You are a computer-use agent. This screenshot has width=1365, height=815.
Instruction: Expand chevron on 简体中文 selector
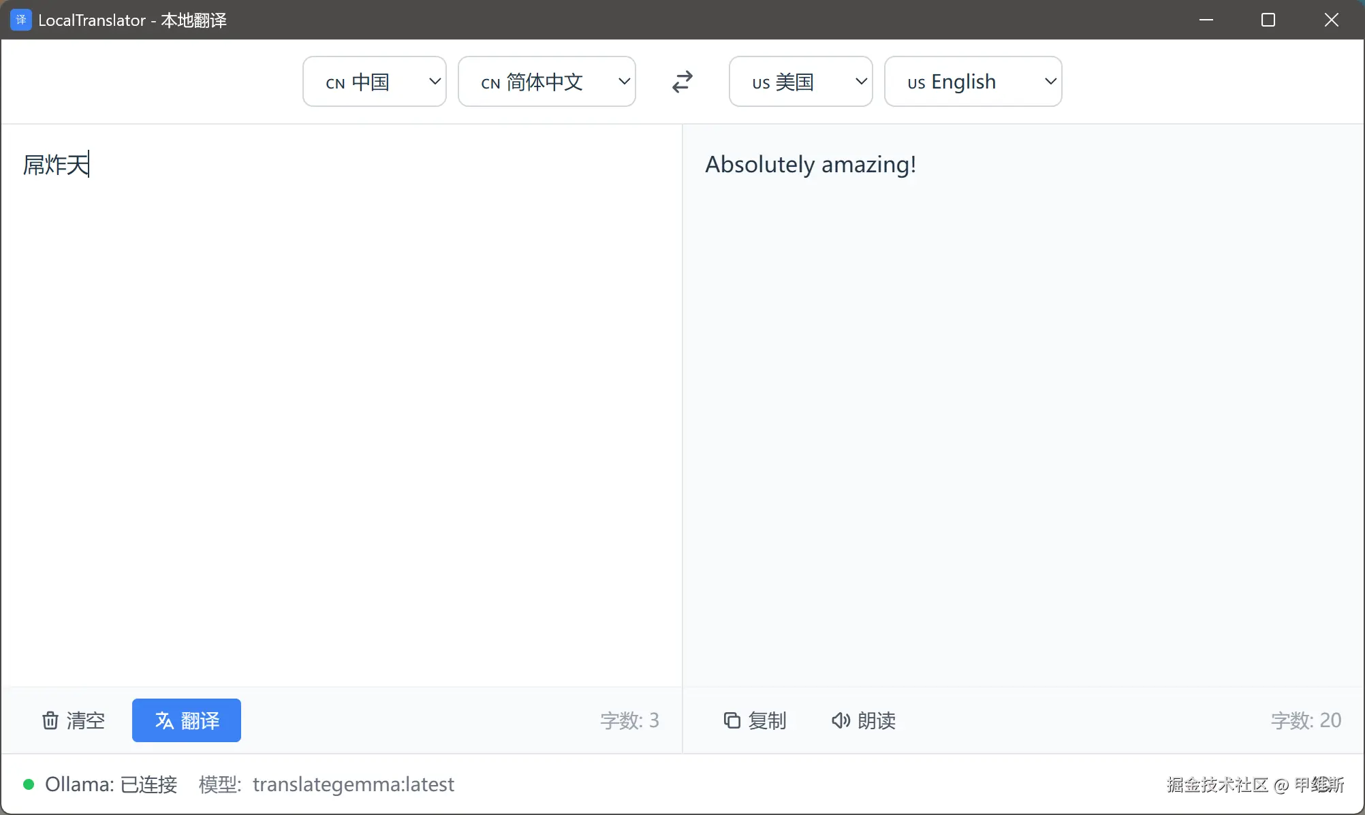tap(624, 82)
